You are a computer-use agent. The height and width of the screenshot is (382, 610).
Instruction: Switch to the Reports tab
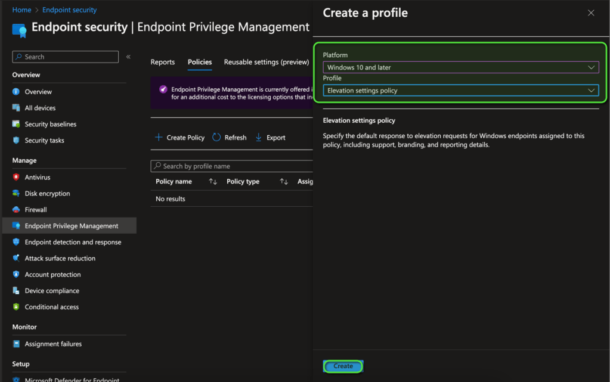tap(163, 62)
